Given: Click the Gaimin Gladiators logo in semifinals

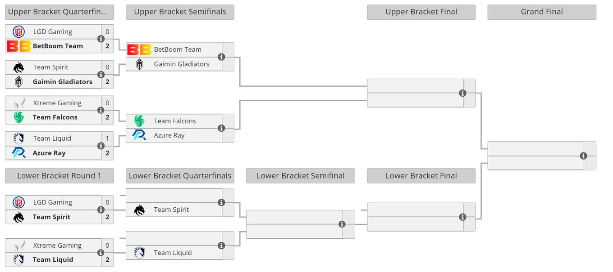Looking at the screenshot, I should (139, 64).
